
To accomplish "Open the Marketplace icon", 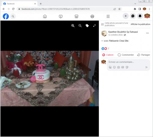I will (x=76, y=16).
